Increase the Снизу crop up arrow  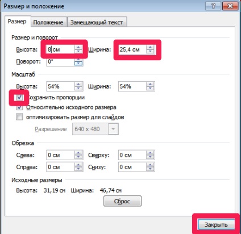click(150, 165)
